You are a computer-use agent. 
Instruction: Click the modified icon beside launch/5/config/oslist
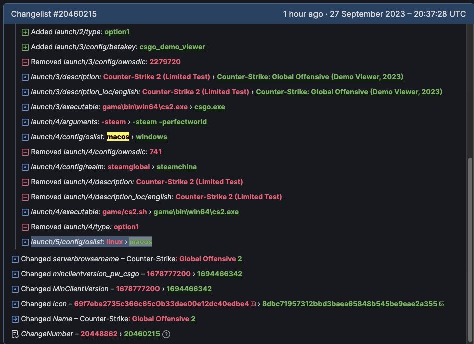click(x=25, y=242)
